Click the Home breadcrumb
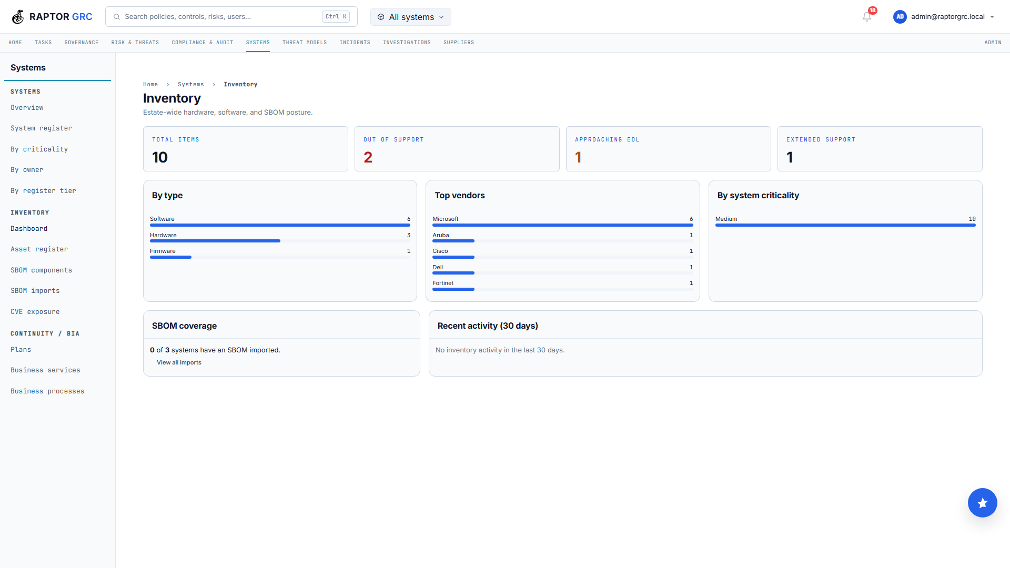The width and height of the screenshot is (1010, 568). tap(150, 85)
